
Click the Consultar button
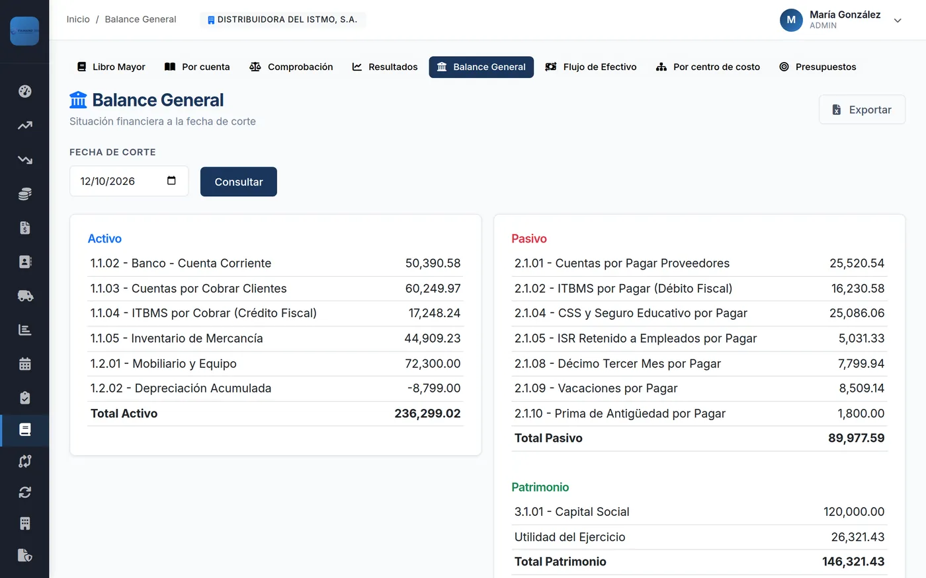239,182
